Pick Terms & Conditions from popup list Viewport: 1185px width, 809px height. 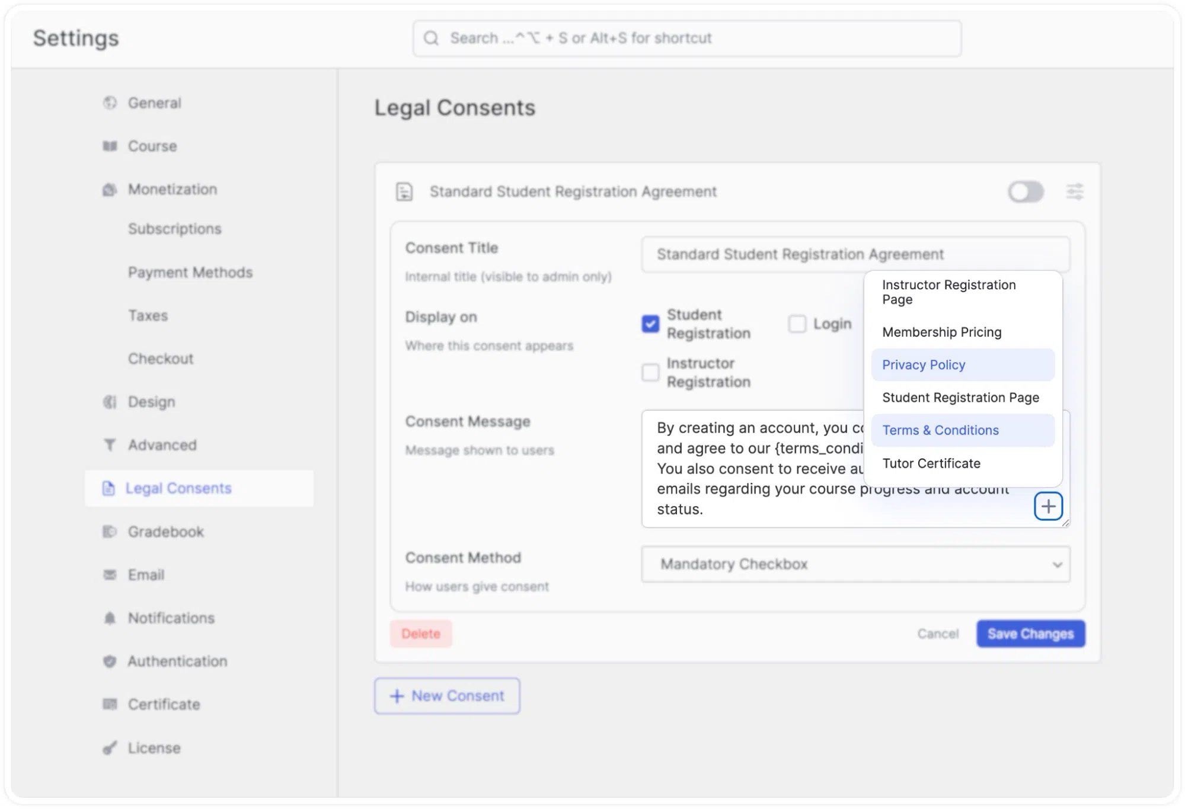pos(963,430)
